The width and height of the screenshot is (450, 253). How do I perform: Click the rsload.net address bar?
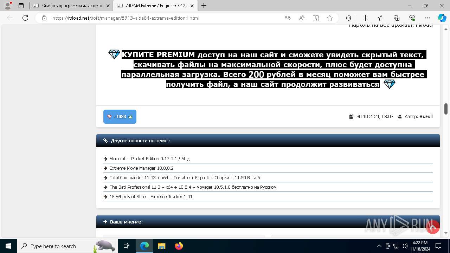click(x=126, y=18)
